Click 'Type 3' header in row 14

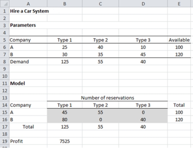coord(143,105)
